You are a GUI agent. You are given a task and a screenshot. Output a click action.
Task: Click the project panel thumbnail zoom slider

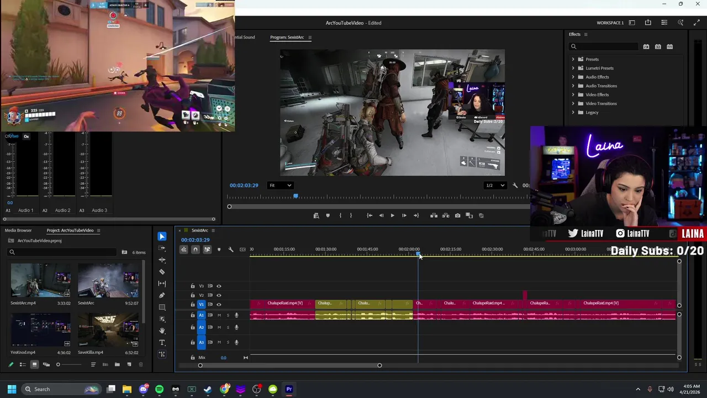point(58,364)
